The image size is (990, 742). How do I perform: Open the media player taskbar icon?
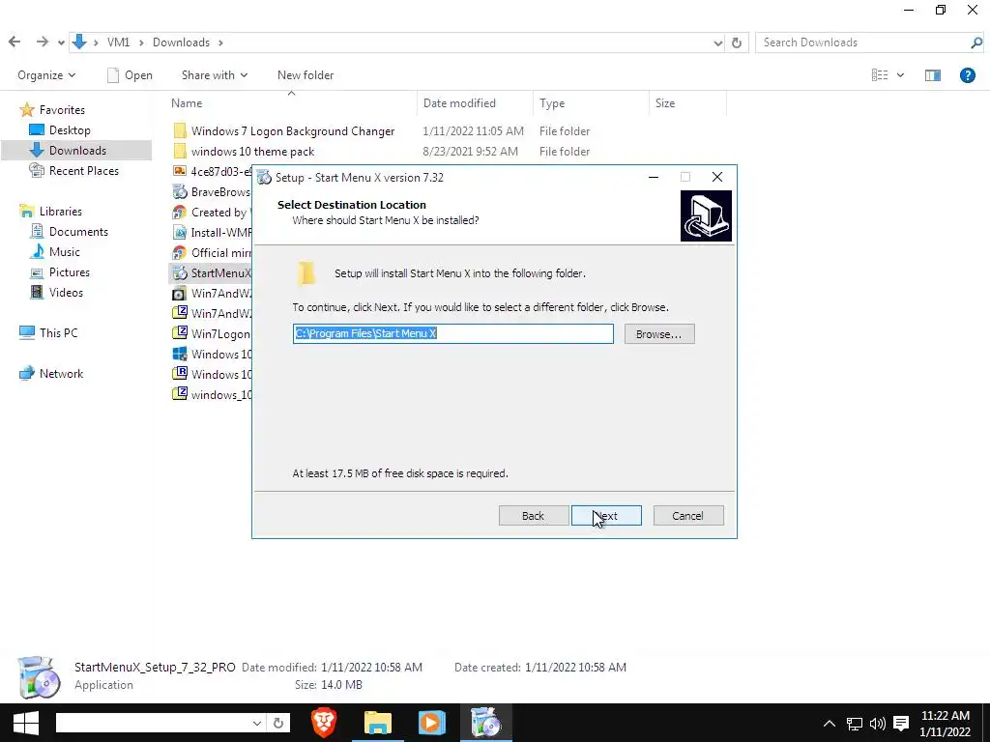pyautogui.click(x=431, y=723)
